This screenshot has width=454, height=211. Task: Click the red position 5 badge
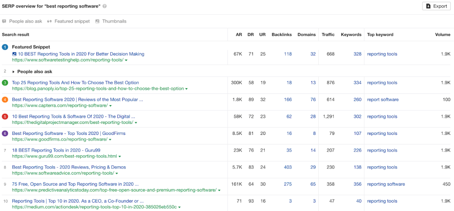[x=5, y=117]
